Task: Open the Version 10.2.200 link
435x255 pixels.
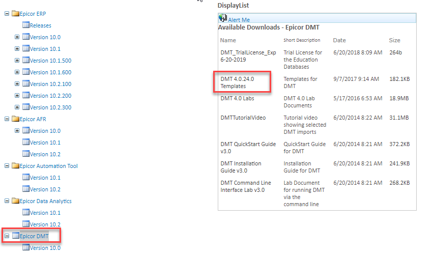Action: click(x=51, y=96)
